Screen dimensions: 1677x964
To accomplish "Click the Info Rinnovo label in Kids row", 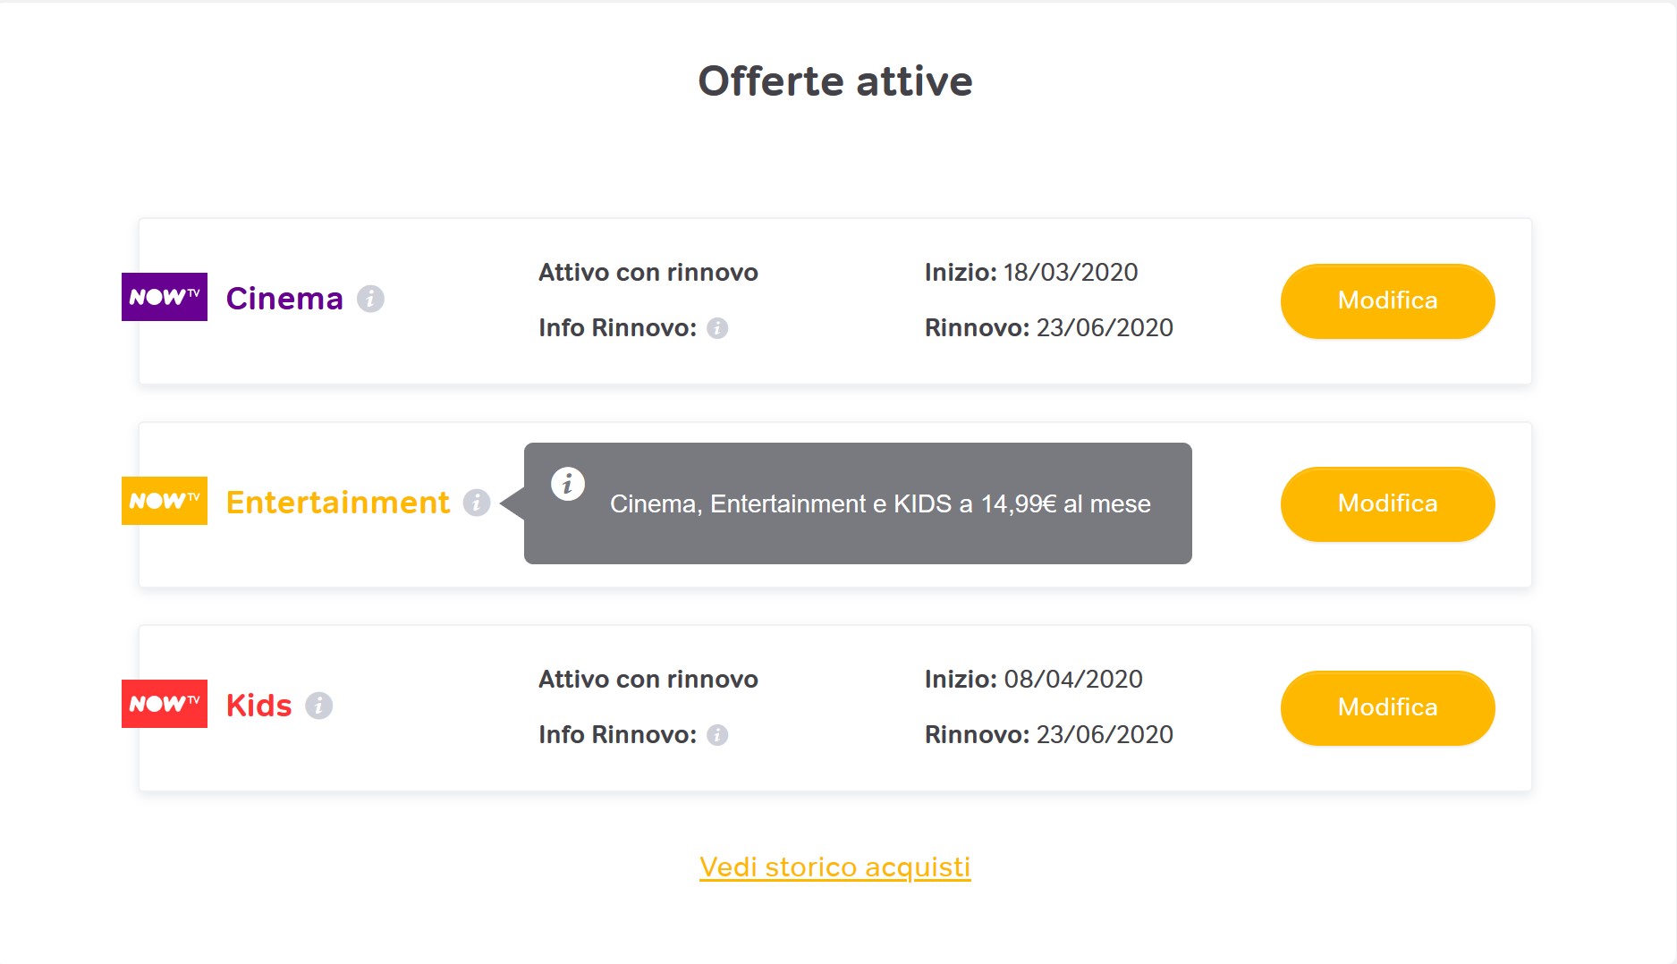I will coord(617,735).
